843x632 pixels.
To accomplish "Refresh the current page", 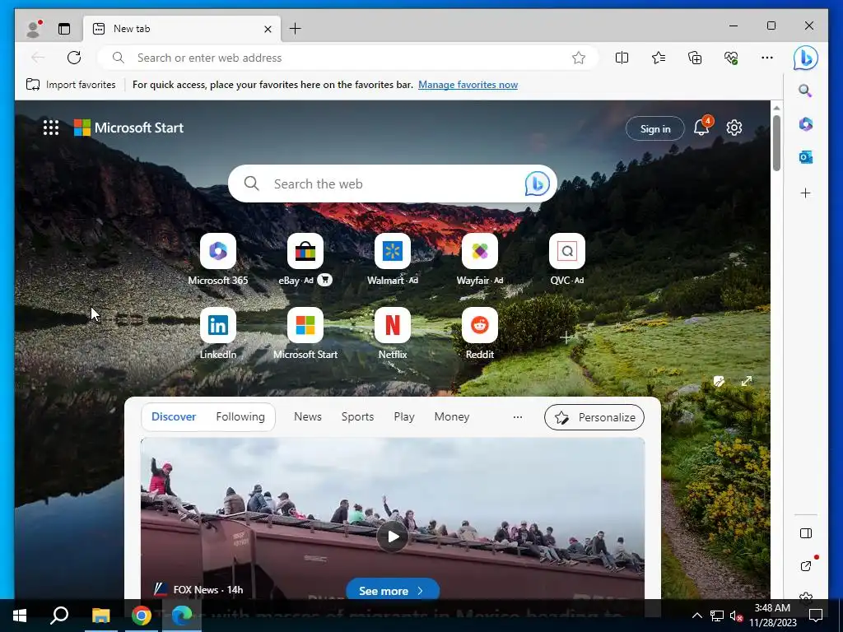I will tap(74, 58).
